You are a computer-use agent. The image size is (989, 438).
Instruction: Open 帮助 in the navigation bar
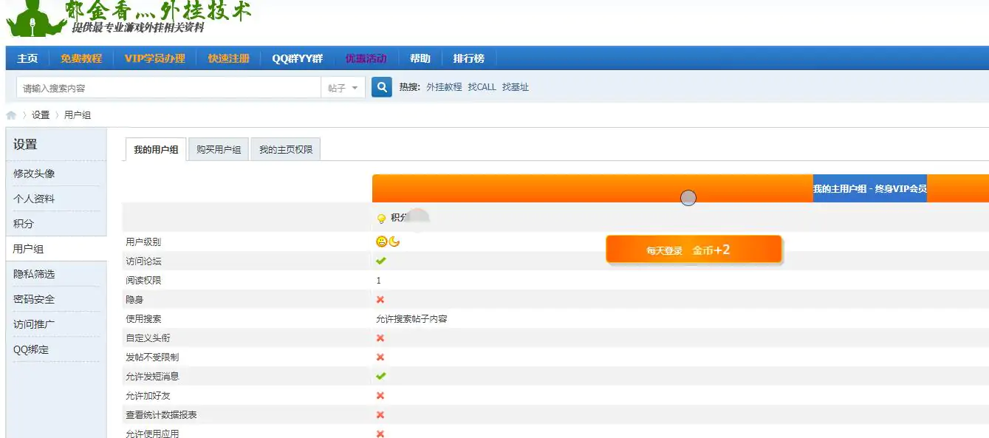tap(420, 58)
